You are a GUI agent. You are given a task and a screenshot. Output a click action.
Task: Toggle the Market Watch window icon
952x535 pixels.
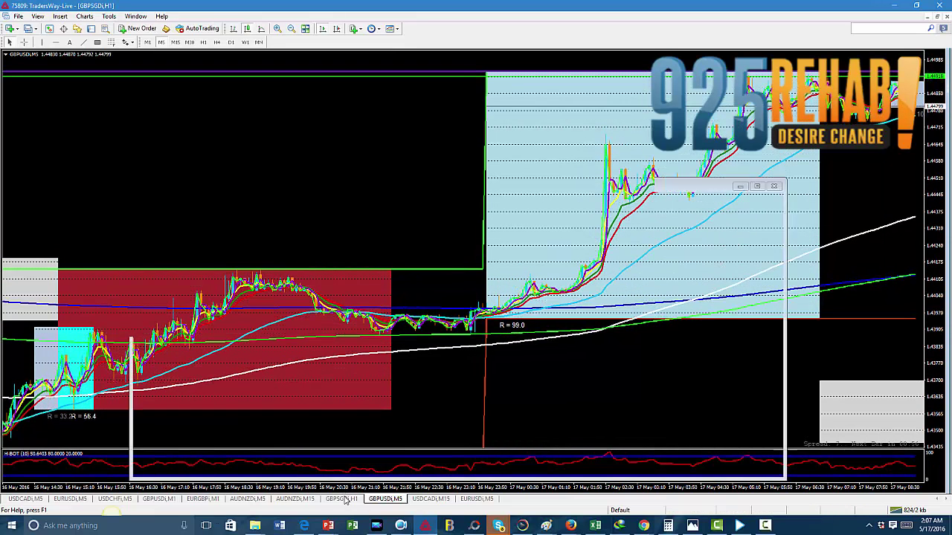coord(49,29)
